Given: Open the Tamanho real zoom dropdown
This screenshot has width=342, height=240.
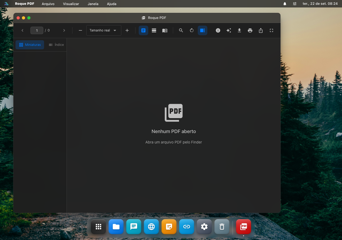Looking at the screenshot, I should [x=104, y=30].
